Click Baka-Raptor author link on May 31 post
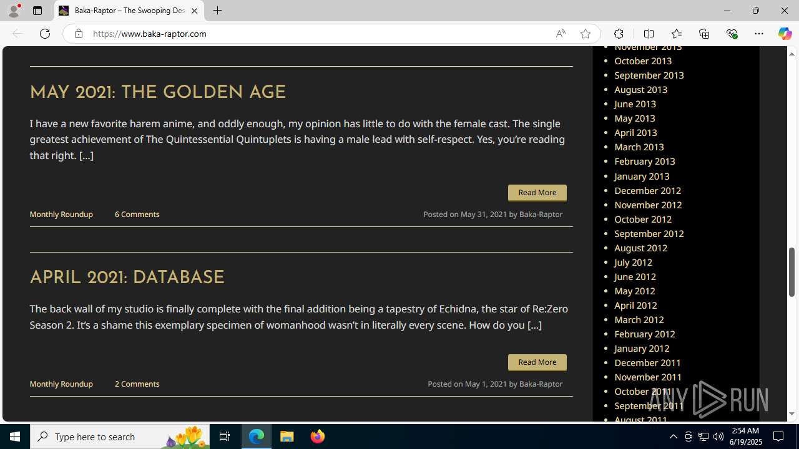 [x=541, y=214]
